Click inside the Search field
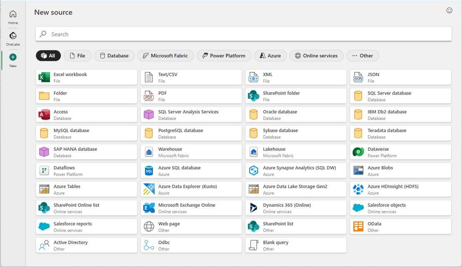Viewport: 462px width, 267px height. [x=243, y=34]
